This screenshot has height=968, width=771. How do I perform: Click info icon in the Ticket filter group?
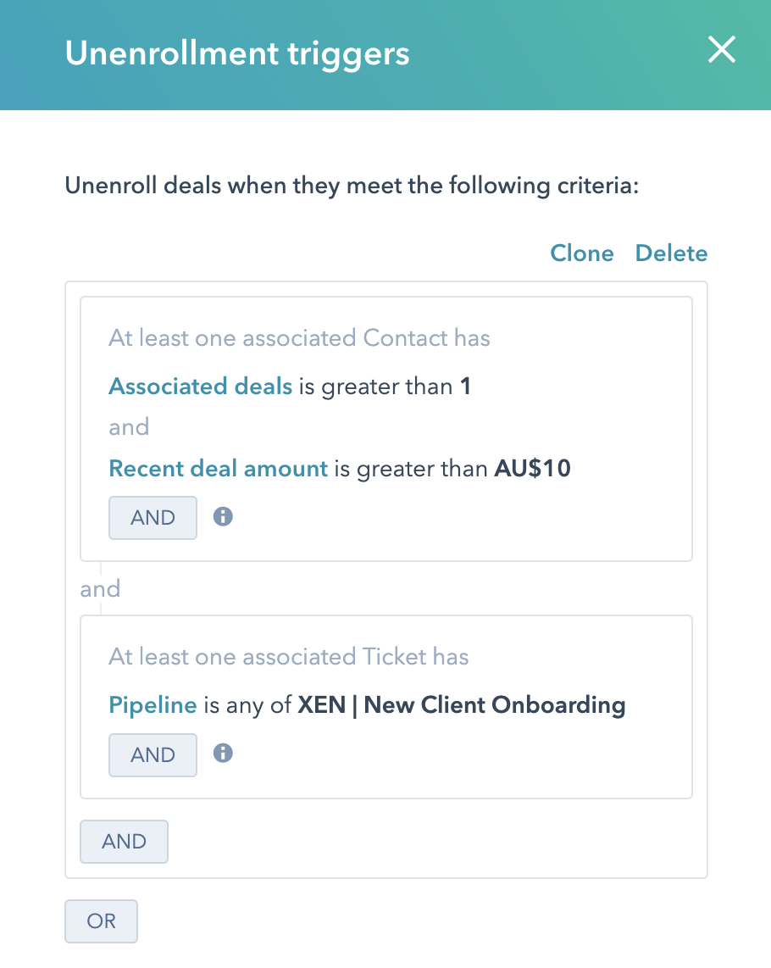pos(223,753)
